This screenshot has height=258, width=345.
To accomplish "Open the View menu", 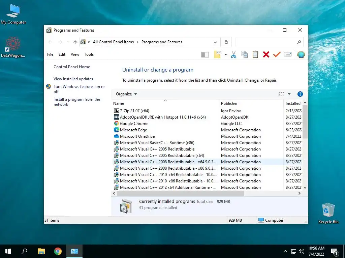I will click(75, 54).
